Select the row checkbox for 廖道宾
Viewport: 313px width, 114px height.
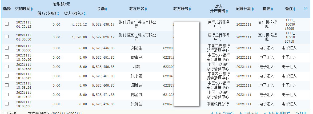pos(7,57)
